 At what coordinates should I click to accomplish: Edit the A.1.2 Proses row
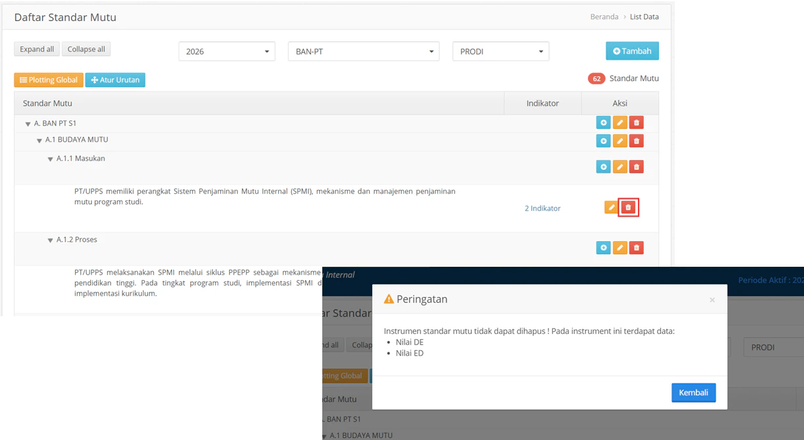pos(619,247)
